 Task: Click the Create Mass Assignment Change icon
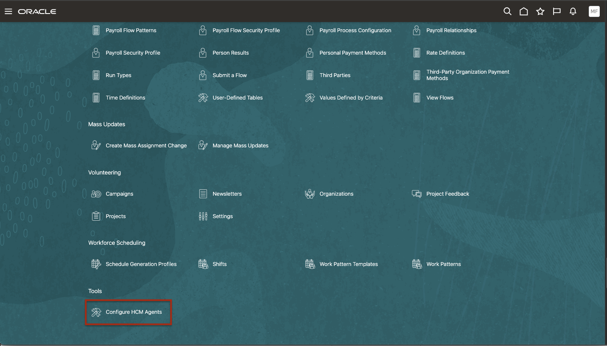coord(96,146)
